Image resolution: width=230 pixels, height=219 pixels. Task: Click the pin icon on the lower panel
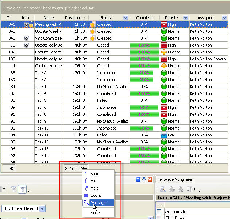(144, 179)
